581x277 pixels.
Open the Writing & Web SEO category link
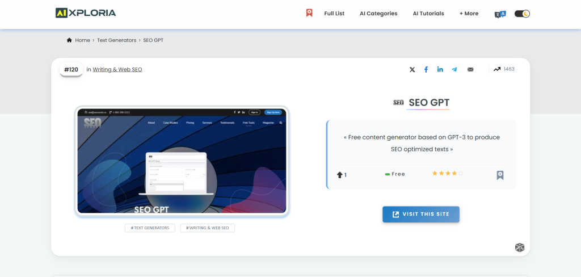click(x=117, y=70)
